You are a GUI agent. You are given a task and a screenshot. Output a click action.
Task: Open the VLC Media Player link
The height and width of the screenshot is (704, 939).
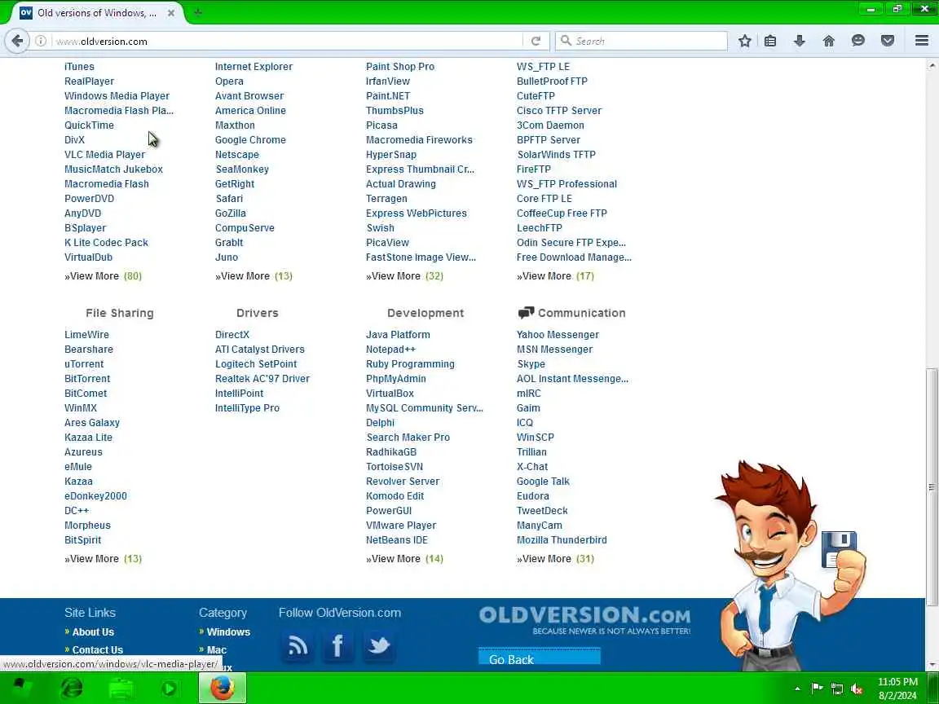105,155
